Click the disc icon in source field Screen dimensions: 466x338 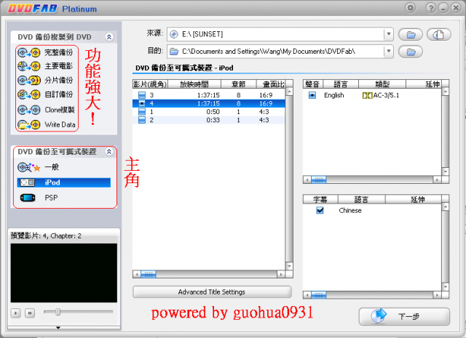pos(174,34)
